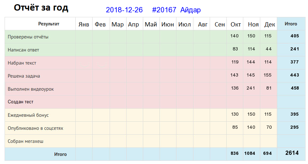
Task: Click the Результат column header
Action: tap(48, 24)
